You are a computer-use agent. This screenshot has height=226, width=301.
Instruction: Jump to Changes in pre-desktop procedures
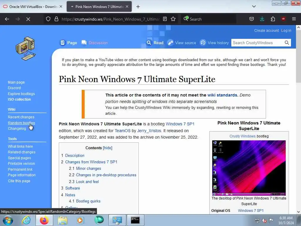pyautogui.click(x=106, y=175)
